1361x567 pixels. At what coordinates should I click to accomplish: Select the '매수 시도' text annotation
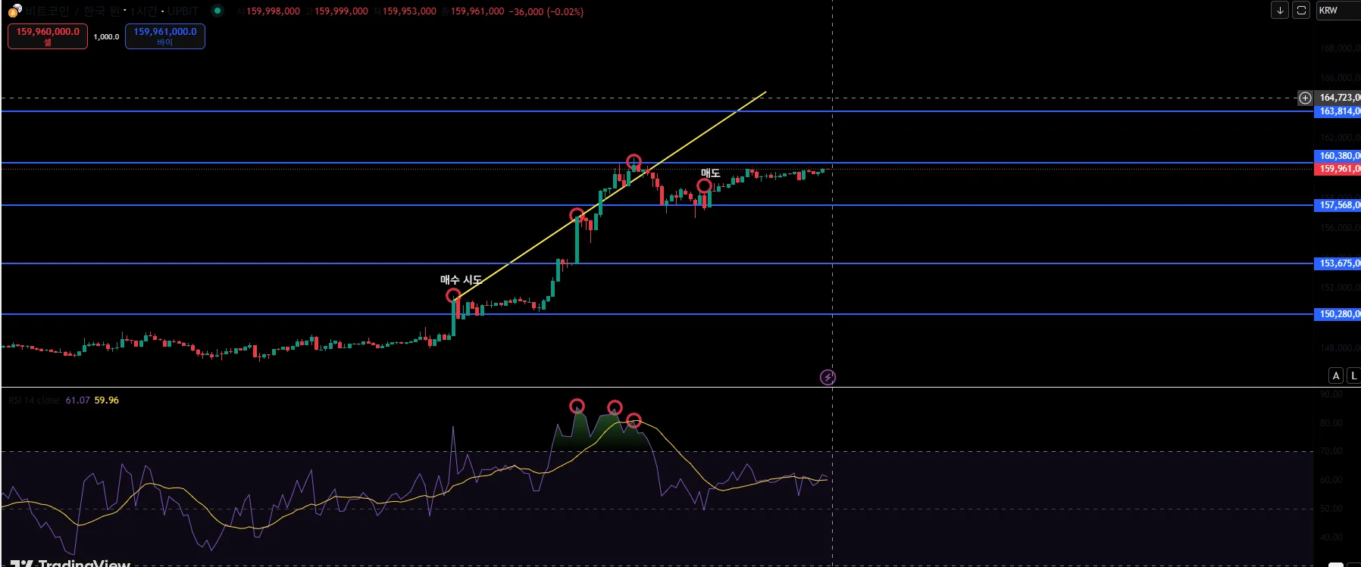pos(461,280)
